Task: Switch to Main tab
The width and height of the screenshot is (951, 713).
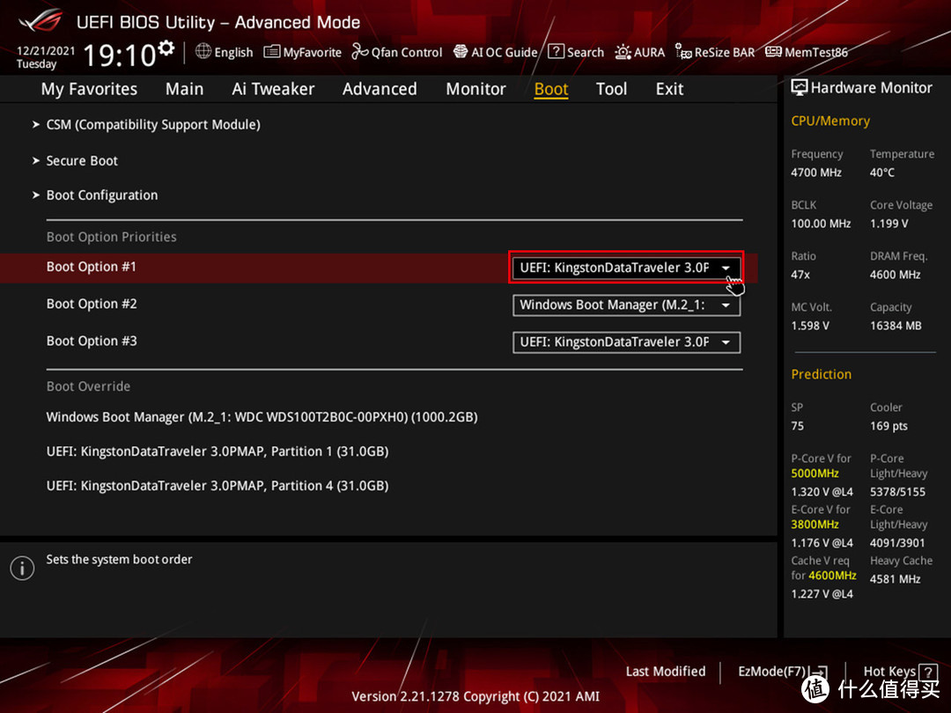Action: tap(184, 89)
